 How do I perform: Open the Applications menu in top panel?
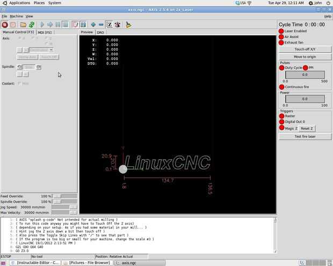(x=19, y=3)
